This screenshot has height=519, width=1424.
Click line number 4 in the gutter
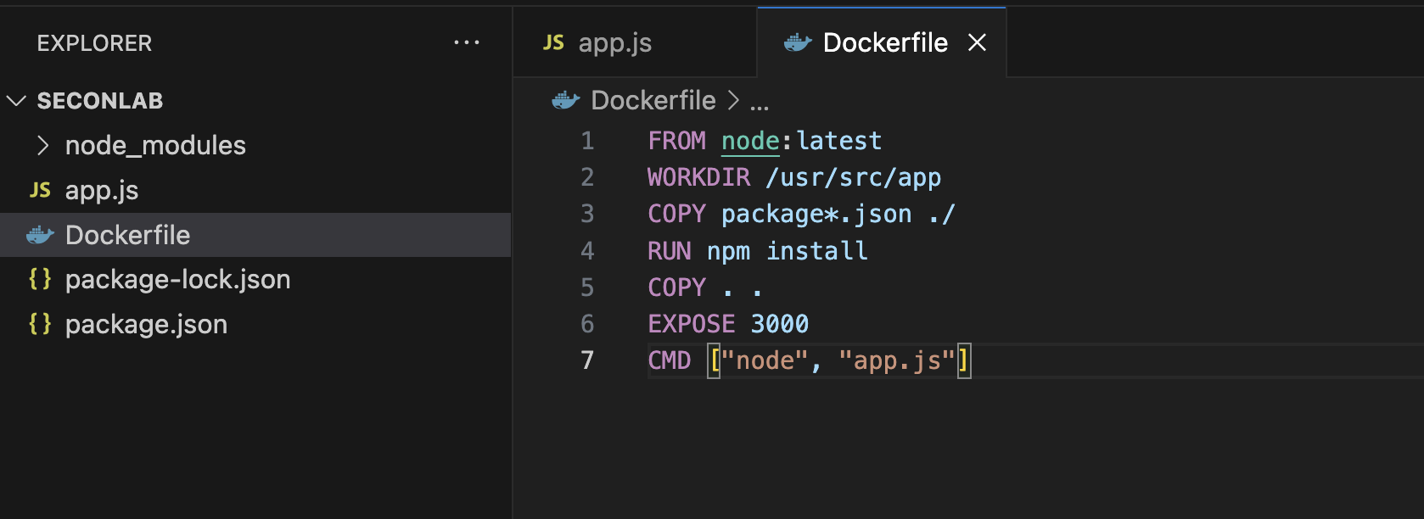click(587, 251)
